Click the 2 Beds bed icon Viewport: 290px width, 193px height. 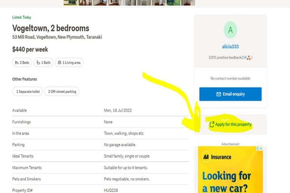(17, 63)
